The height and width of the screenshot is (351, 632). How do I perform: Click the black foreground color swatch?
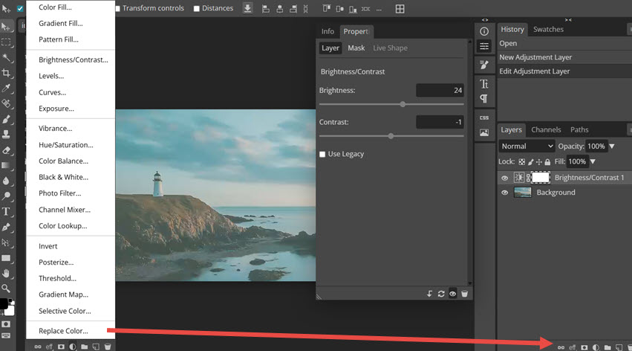tap(4, 303)
